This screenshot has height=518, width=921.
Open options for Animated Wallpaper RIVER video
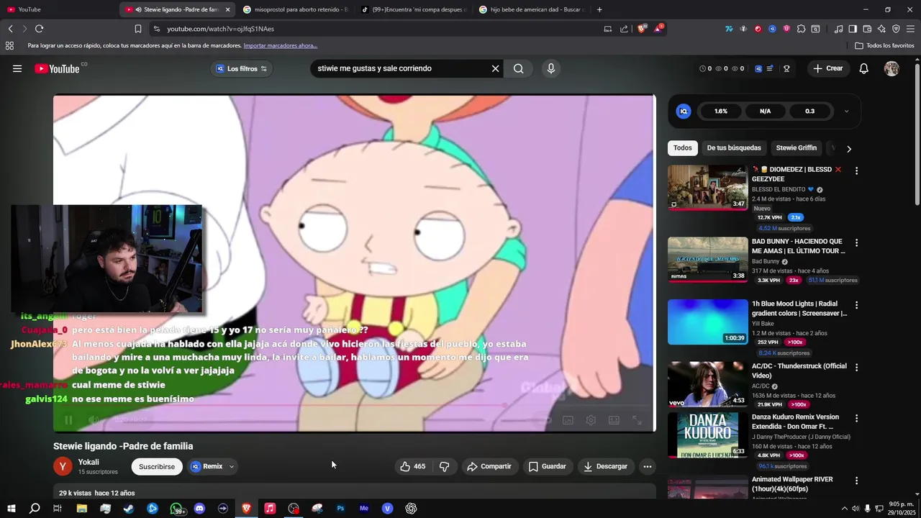(x=856, y=481)
